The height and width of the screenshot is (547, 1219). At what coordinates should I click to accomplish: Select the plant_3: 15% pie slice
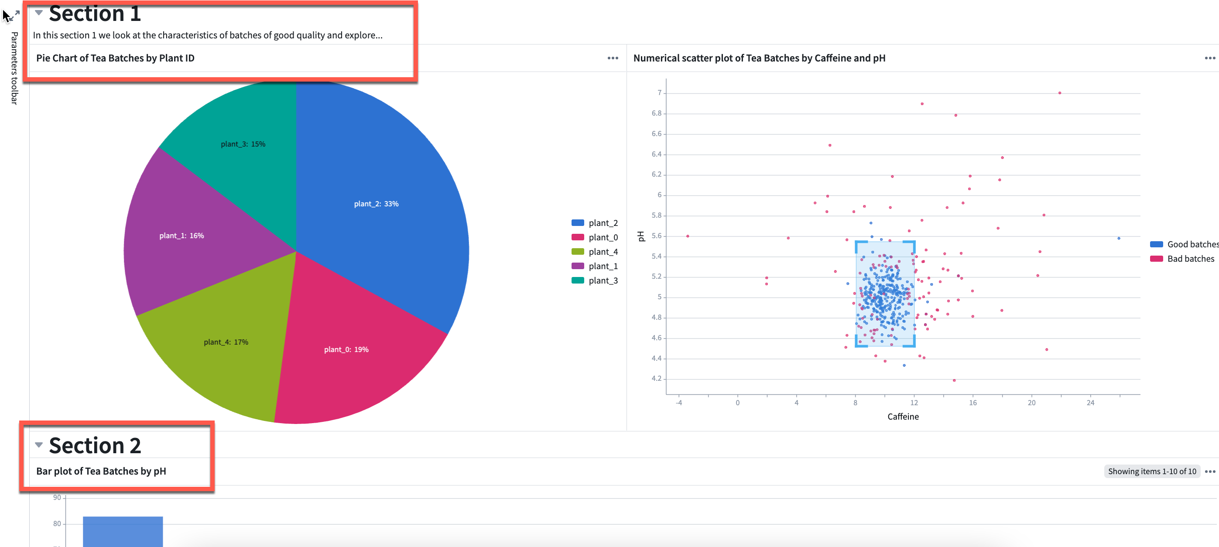pyautogui.click(x=243, y=144)
